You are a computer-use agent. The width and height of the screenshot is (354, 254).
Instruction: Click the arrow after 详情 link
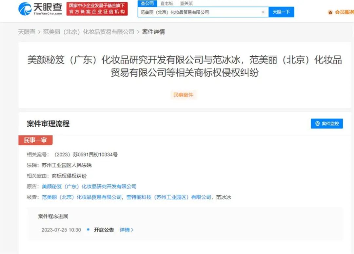coord(132,230)
